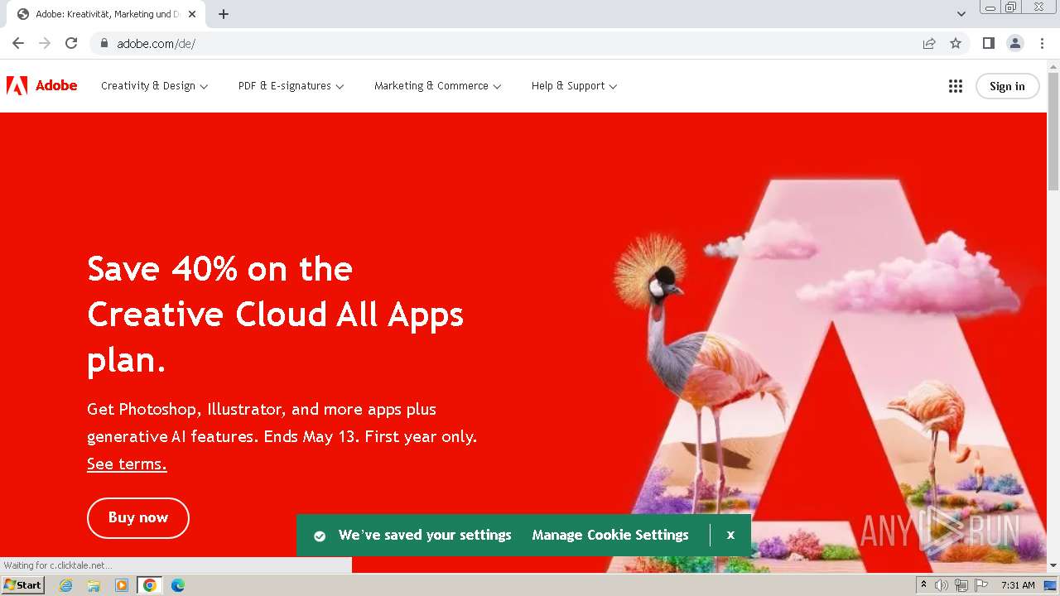Click the 'Waiting for c.clicktale.net' status text

click(x=57, y=565)
